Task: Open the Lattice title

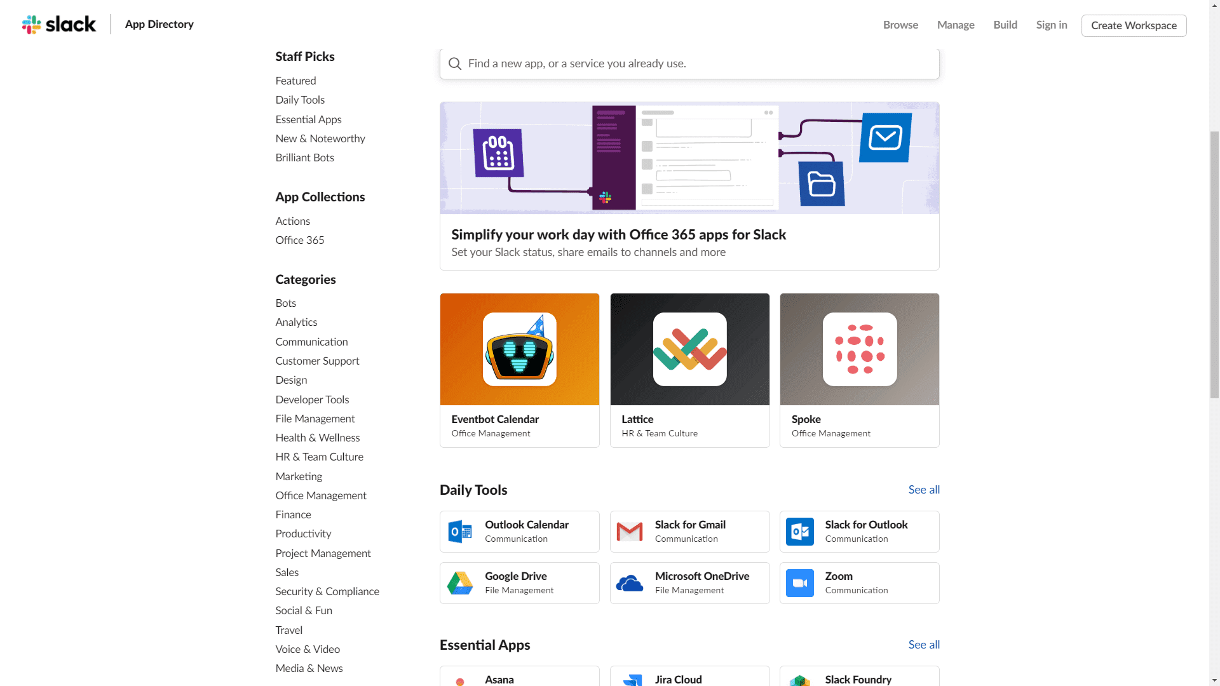Action: [637, 419]
